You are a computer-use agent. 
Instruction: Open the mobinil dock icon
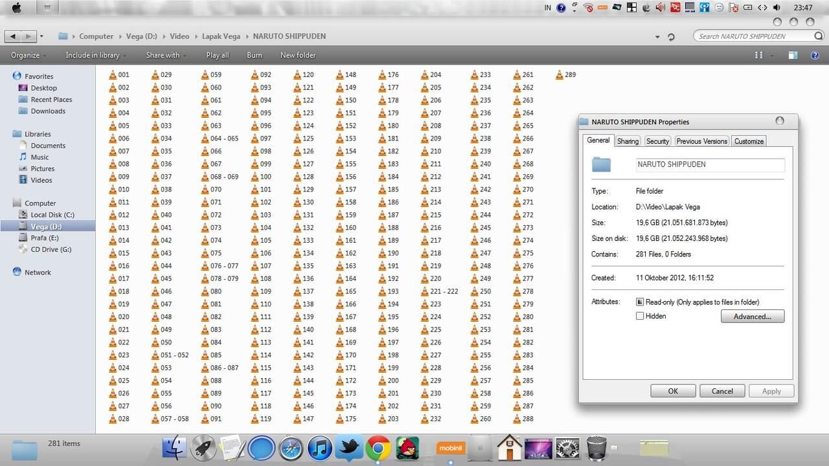point(451,447)
